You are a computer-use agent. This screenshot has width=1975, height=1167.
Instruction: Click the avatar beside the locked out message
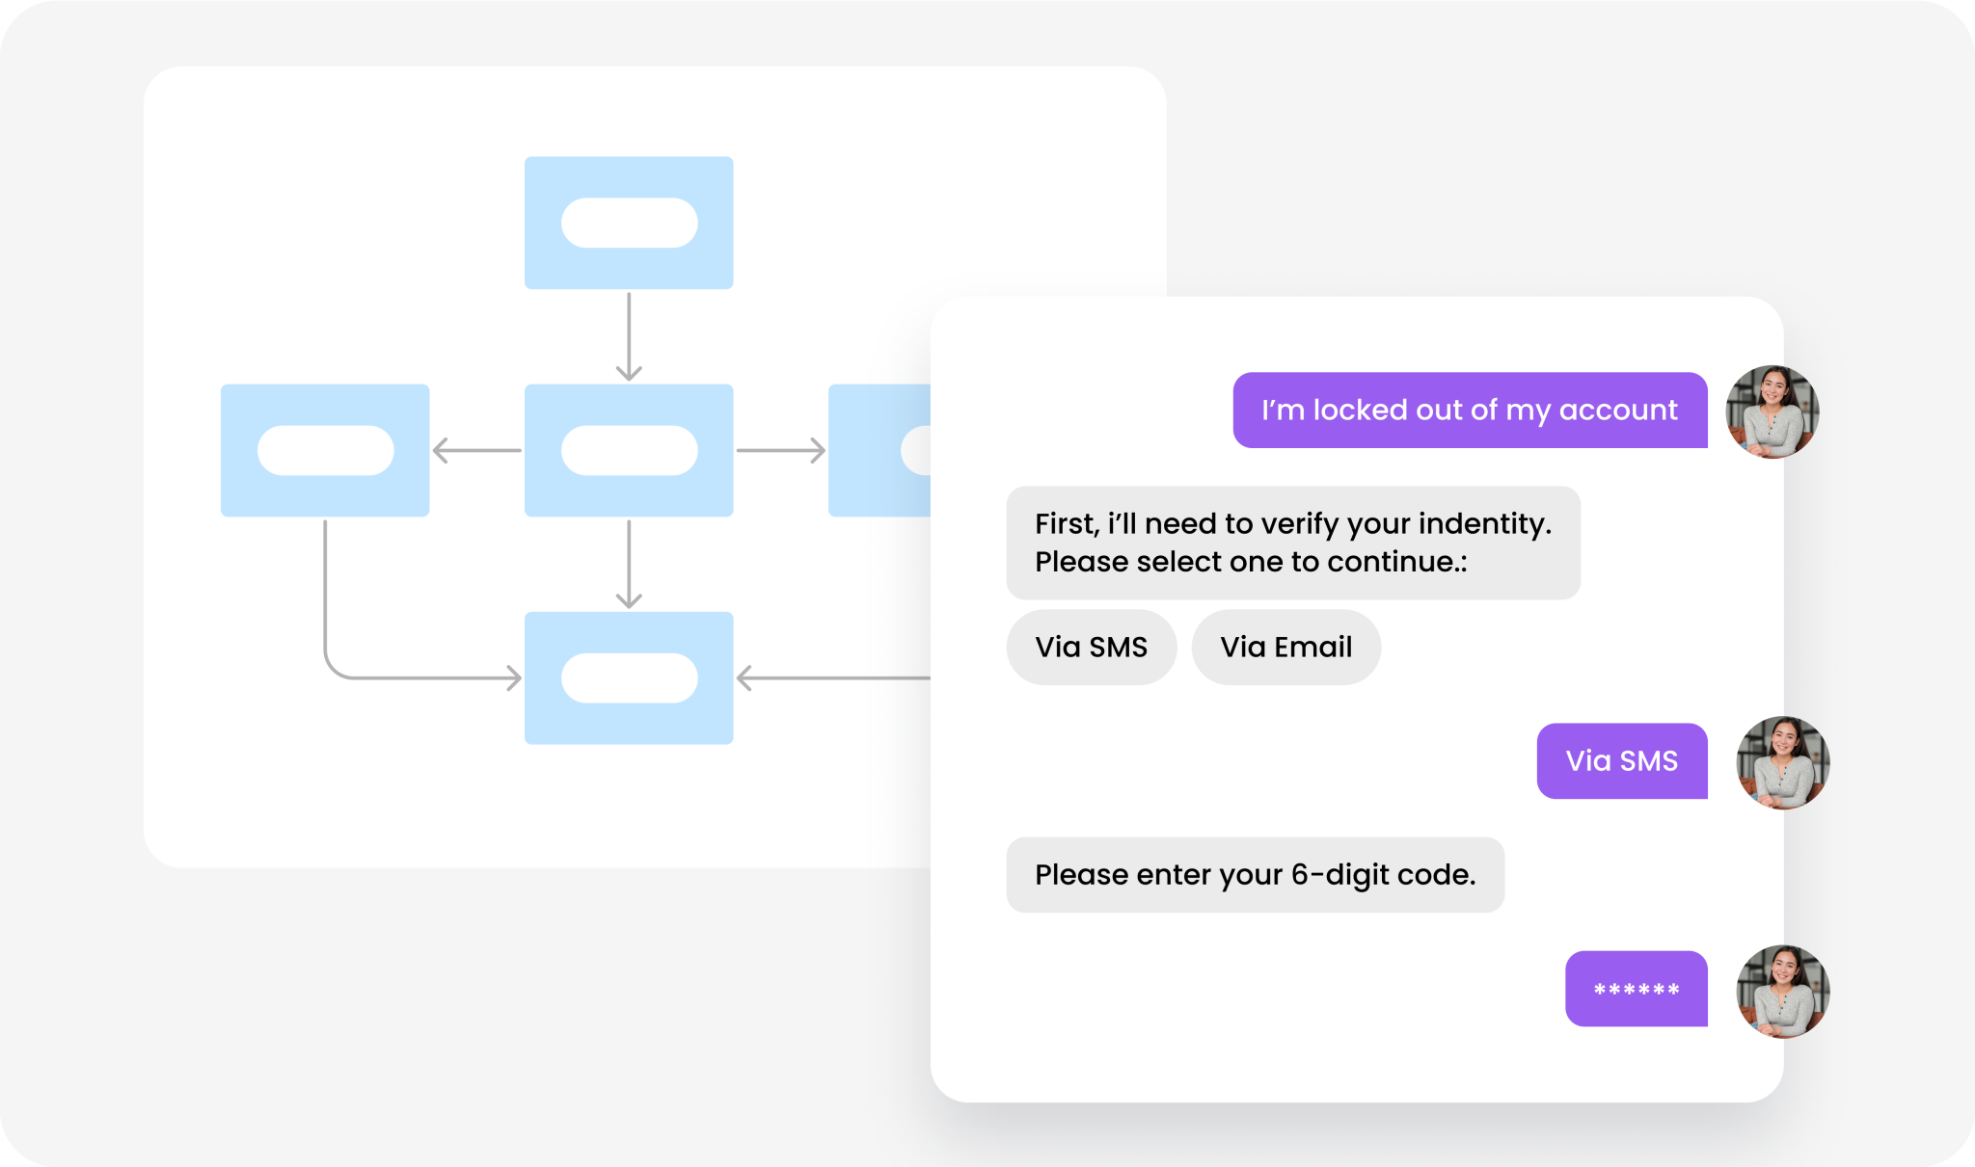coord(1772,411)
